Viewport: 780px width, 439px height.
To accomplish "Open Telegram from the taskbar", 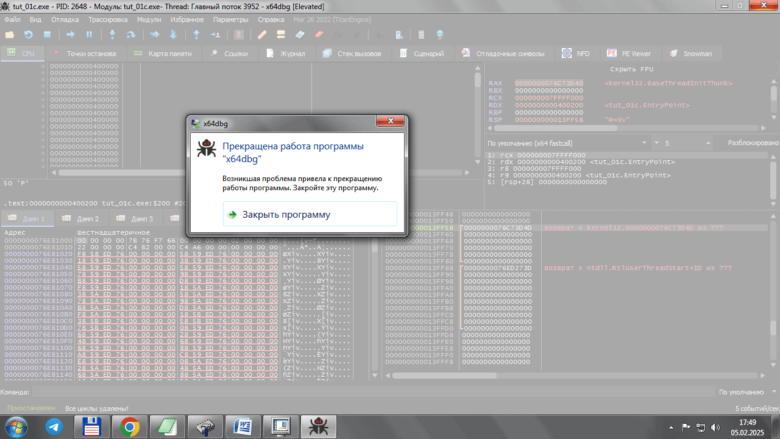I will click(54, 427).
